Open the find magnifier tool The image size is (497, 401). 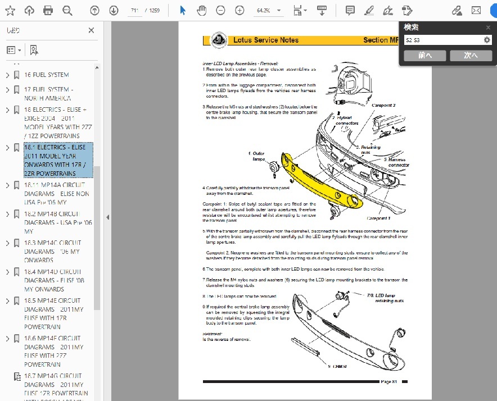tap(67, 11)
